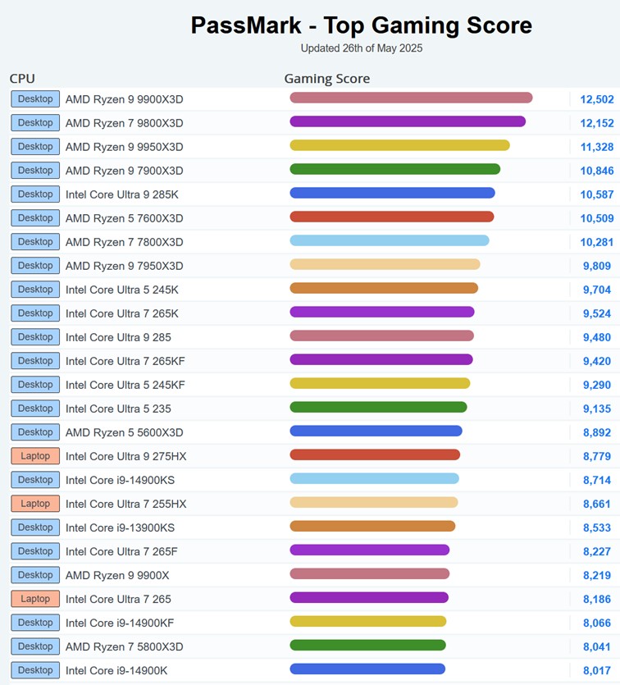Screen dimensions: 620x685
Task: Click the score value 10,846
Action: (597, 171)
